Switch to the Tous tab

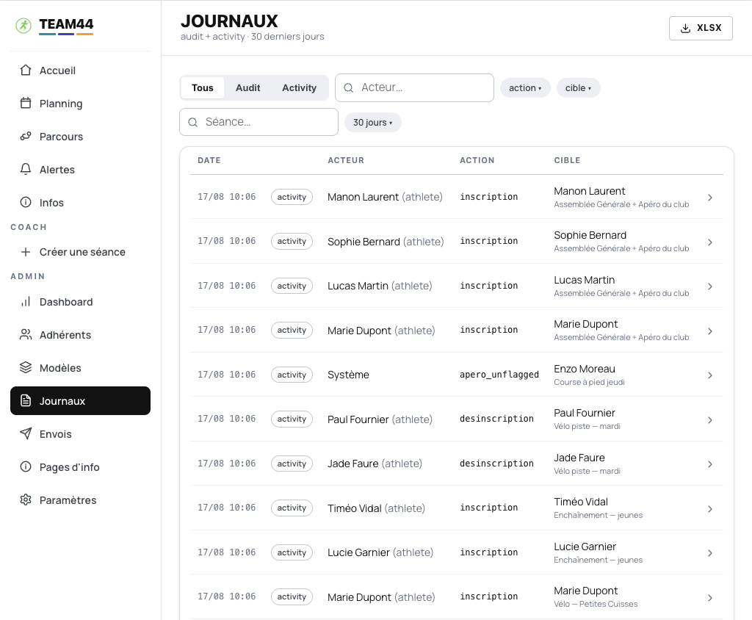pyautogui.click(x=203, y=88)
